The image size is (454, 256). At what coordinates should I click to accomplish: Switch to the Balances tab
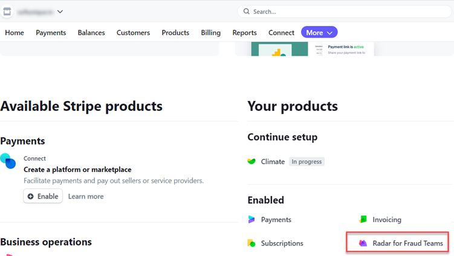(91, 33)
